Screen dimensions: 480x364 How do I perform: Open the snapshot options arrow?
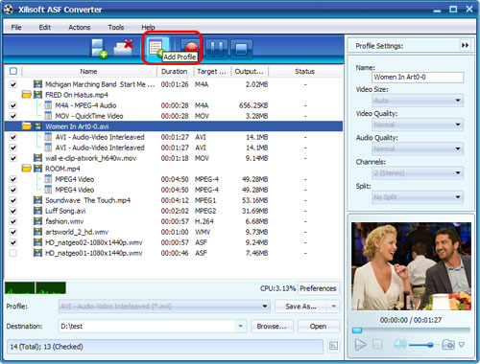(x=462, y=345)
